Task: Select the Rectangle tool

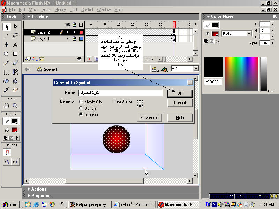Action: [x=15, y=54]
